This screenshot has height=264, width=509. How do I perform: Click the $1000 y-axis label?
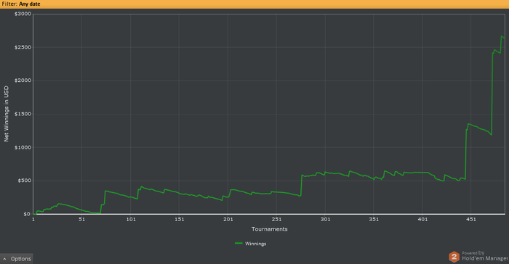[x=23, y=147]
